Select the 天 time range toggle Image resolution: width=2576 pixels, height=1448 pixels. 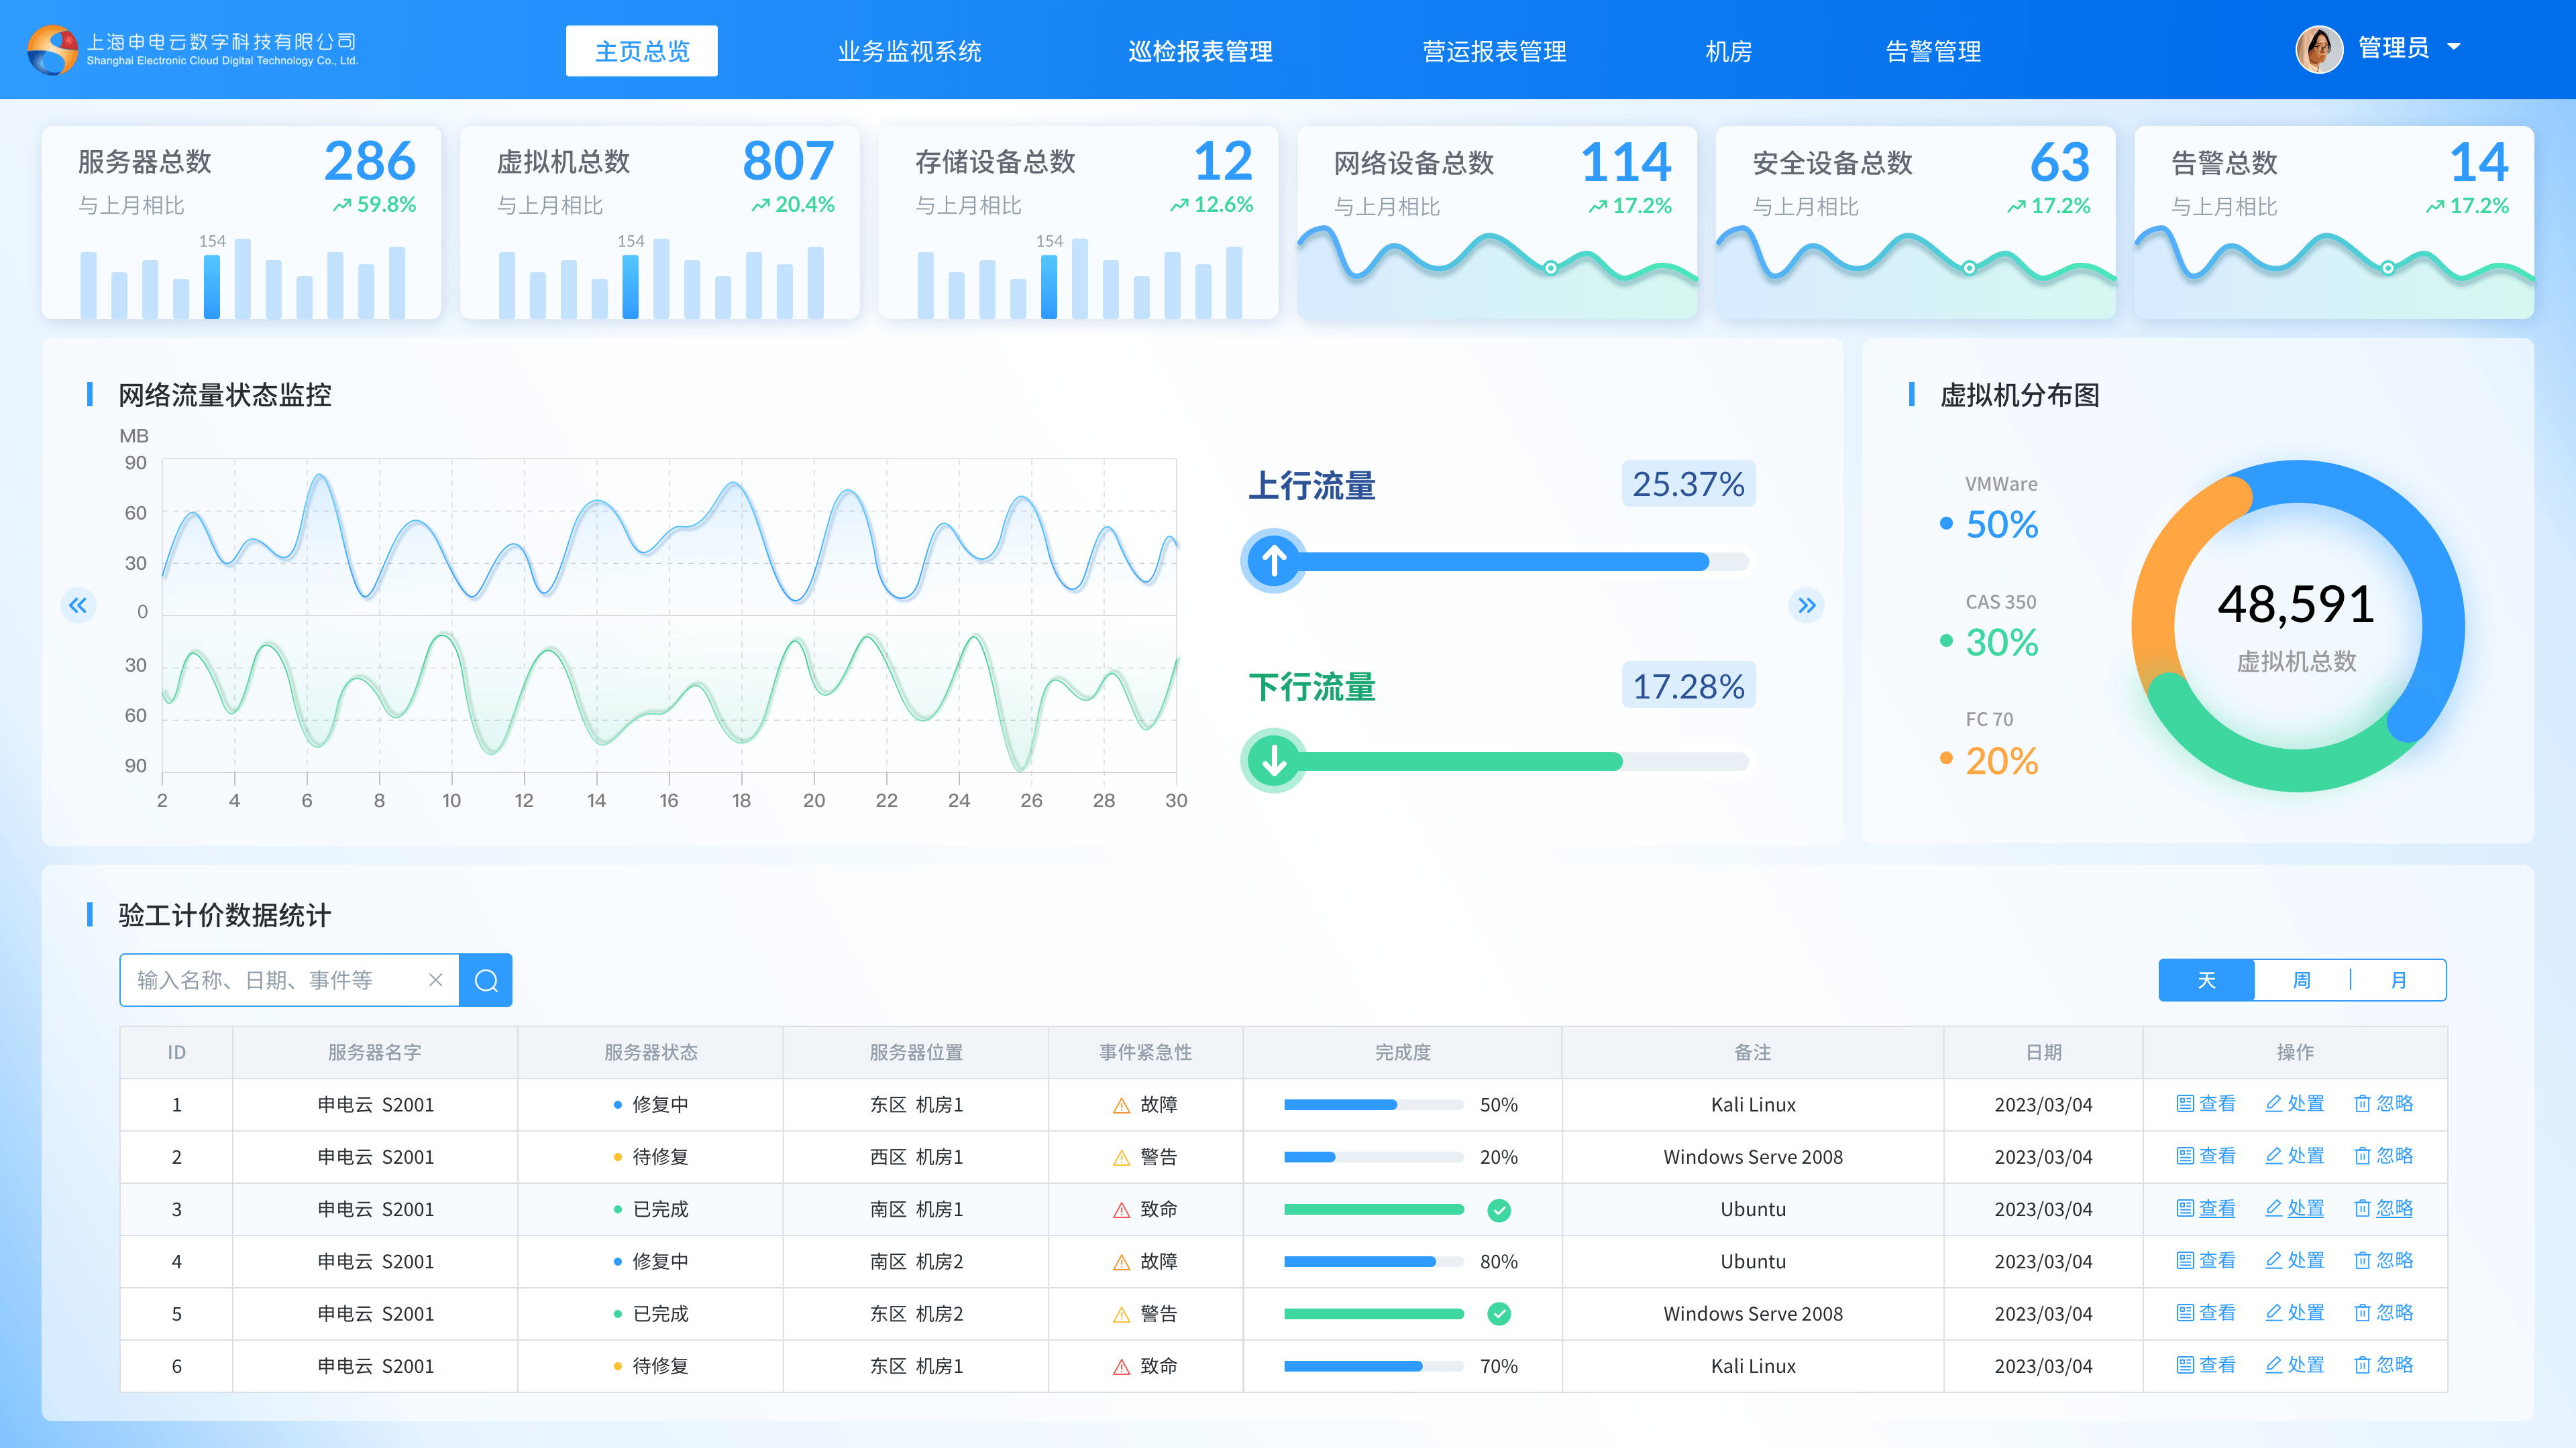(2206, 979)
